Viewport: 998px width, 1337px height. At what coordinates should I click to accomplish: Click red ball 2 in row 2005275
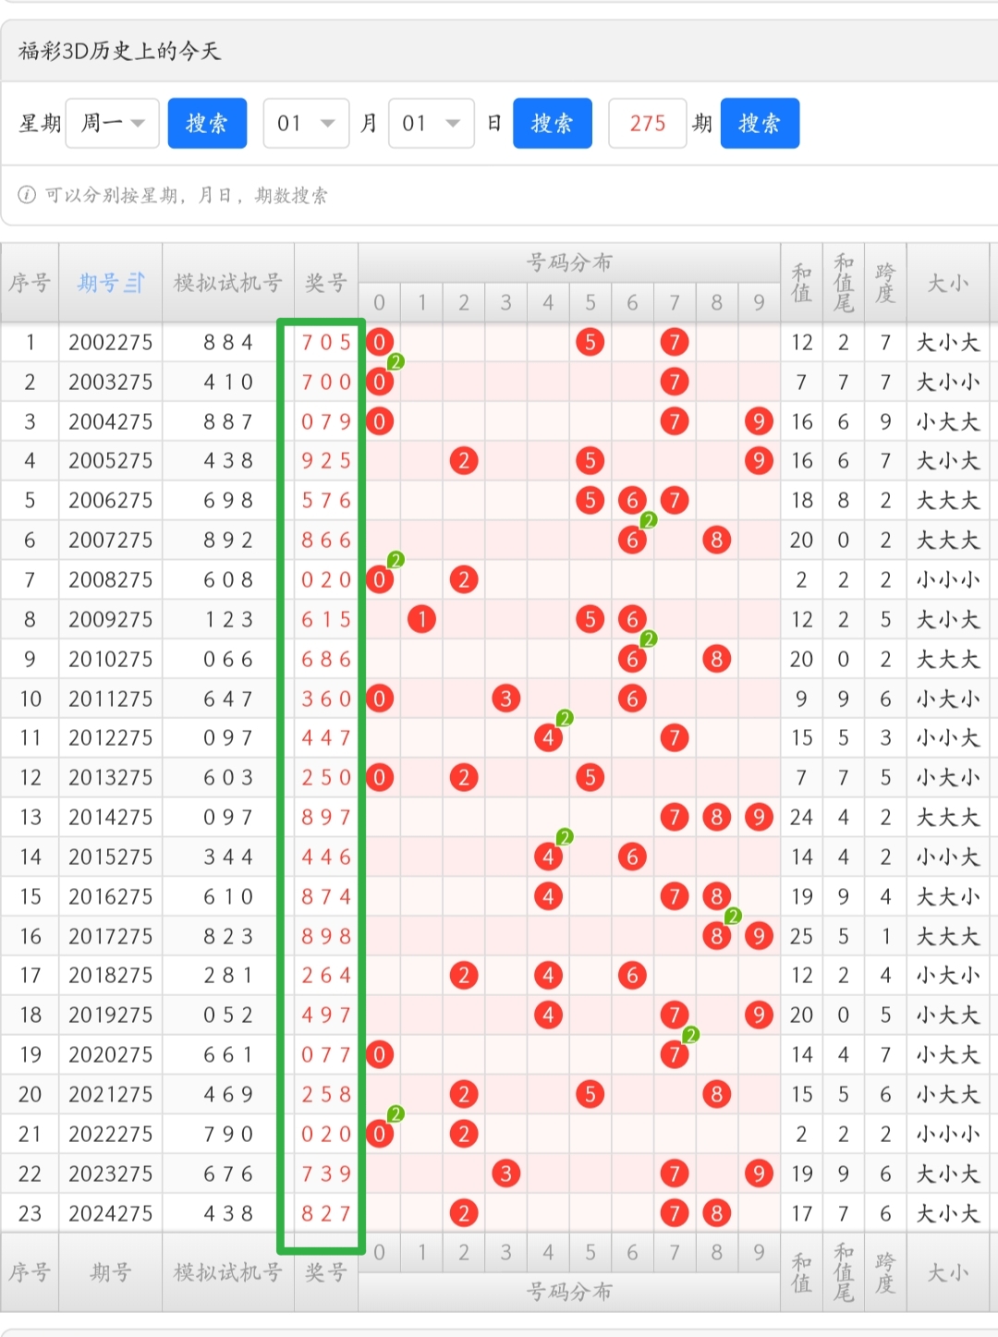464,461
